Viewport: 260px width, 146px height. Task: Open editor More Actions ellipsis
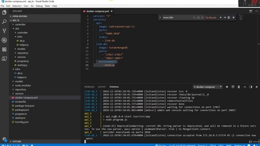pyautogui.click(x=256, y=11)
